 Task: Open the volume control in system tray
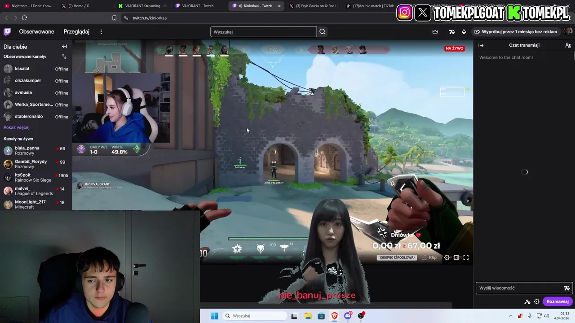click(547, 316)
